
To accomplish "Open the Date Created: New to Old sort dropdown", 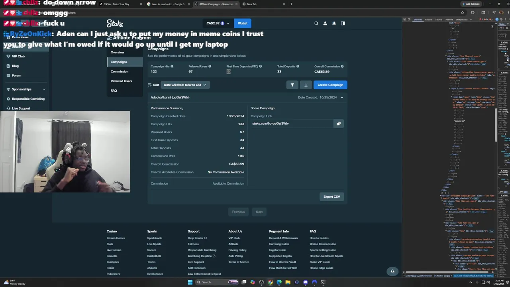I will pyautogui.click(x=184, y=85).
